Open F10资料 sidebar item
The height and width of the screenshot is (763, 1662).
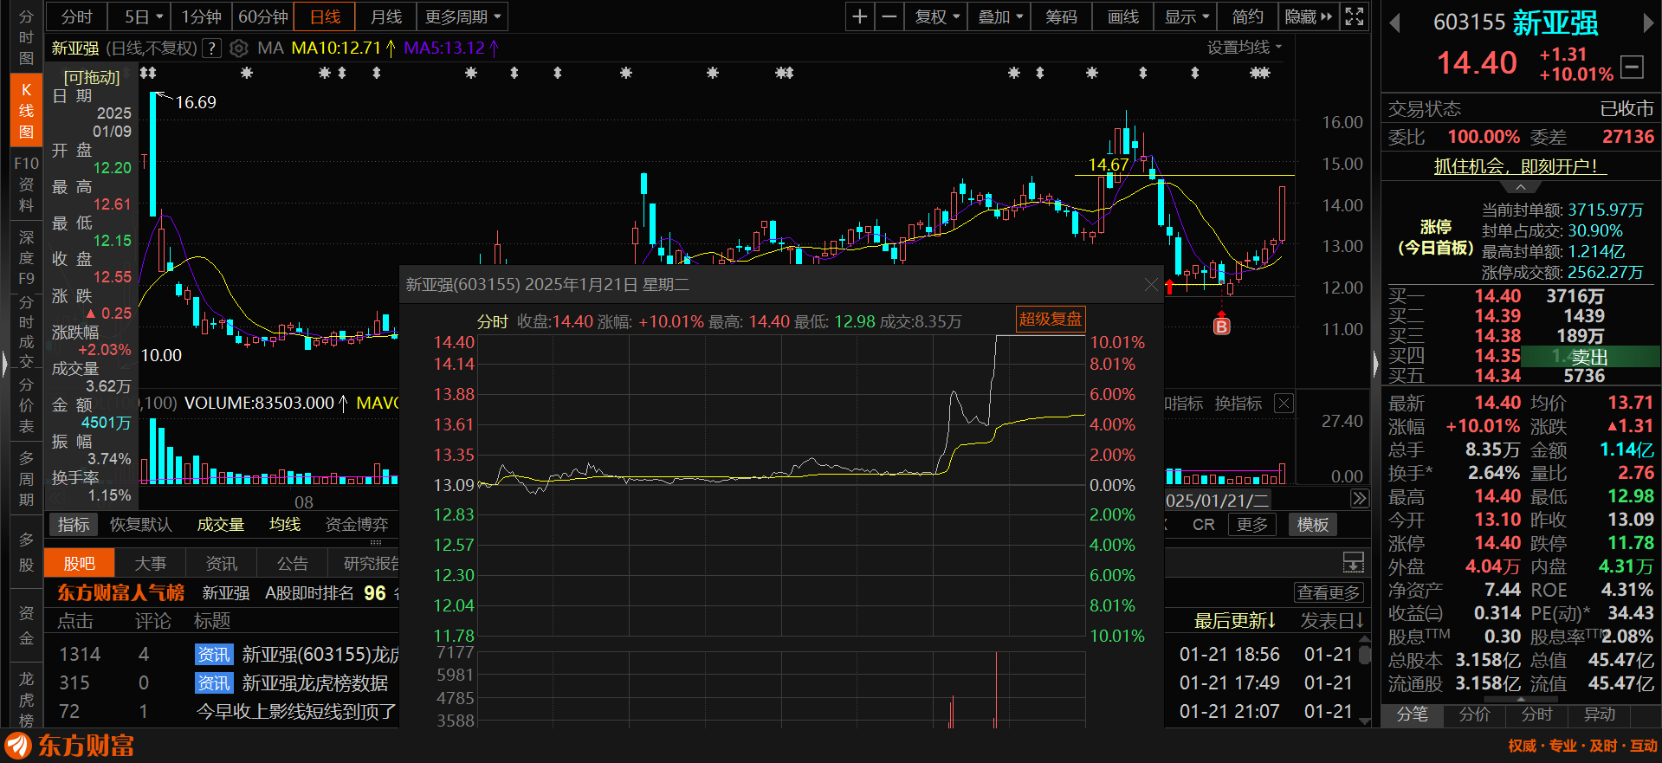(26, 184)
